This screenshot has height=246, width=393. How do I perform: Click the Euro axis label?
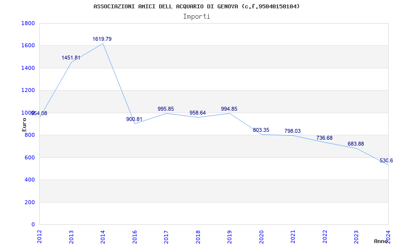(x=24, y=124)
